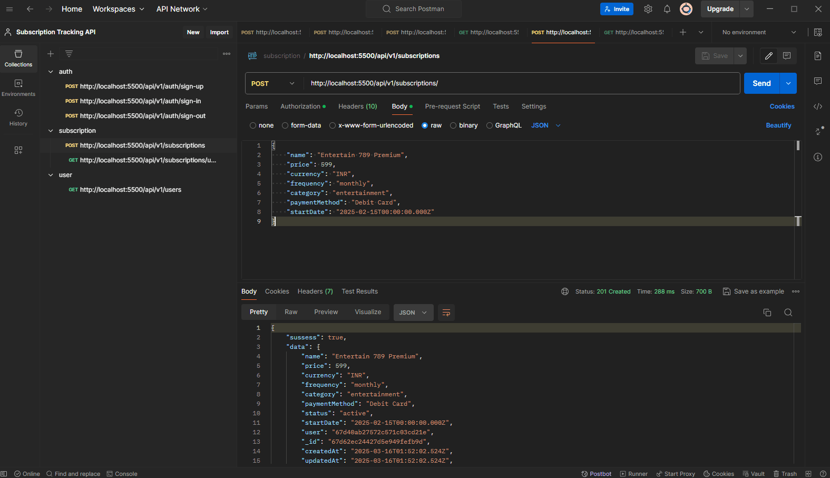The width and height of the screenshot is (830, 478).
Task: Switch to the Params tab
Action: pyautogui.click(x=257, y=106)
